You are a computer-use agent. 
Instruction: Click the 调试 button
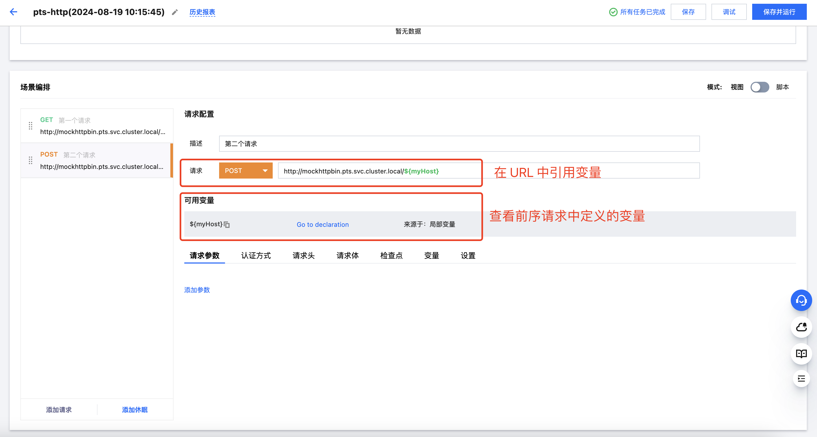[729, 12]
